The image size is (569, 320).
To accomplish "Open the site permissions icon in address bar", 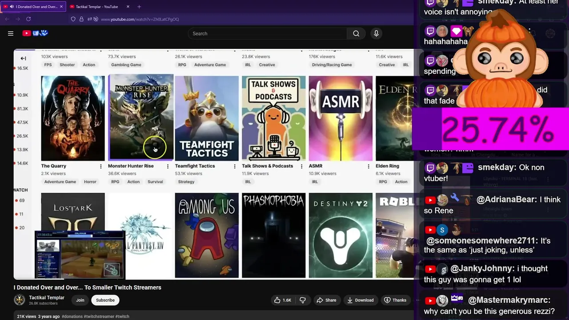I will point(89,19).
